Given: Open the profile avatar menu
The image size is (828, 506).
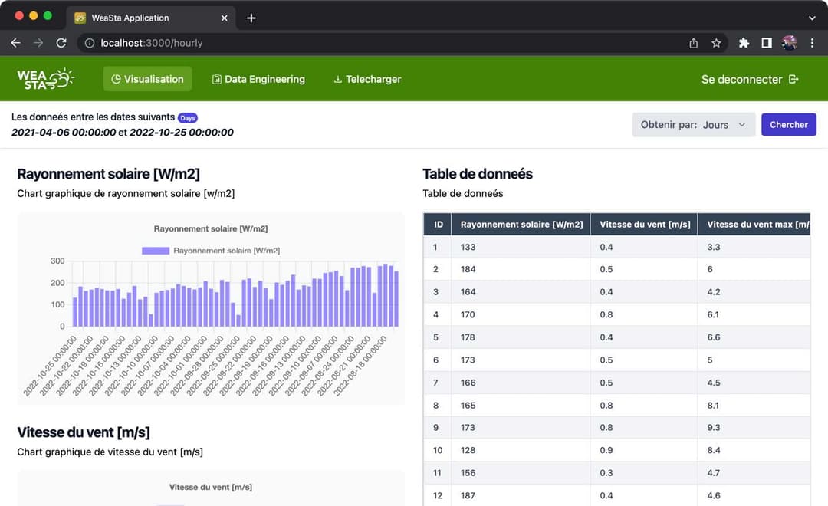Looking at the screenshot, I should 790,43.
